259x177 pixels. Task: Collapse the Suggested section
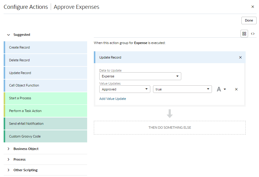(9, 35)
